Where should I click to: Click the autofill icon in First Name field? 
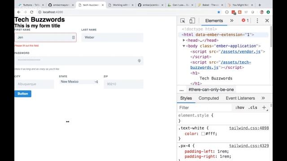tap(74, 38)
